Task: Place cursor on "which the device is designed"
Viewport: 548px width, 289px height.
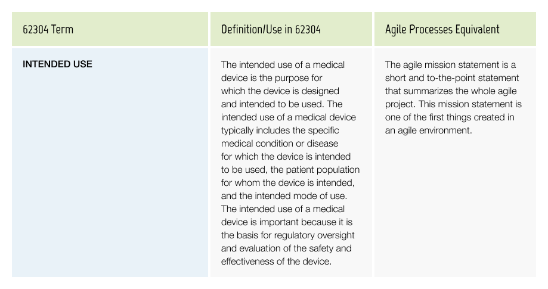Action: pos(280,91)
